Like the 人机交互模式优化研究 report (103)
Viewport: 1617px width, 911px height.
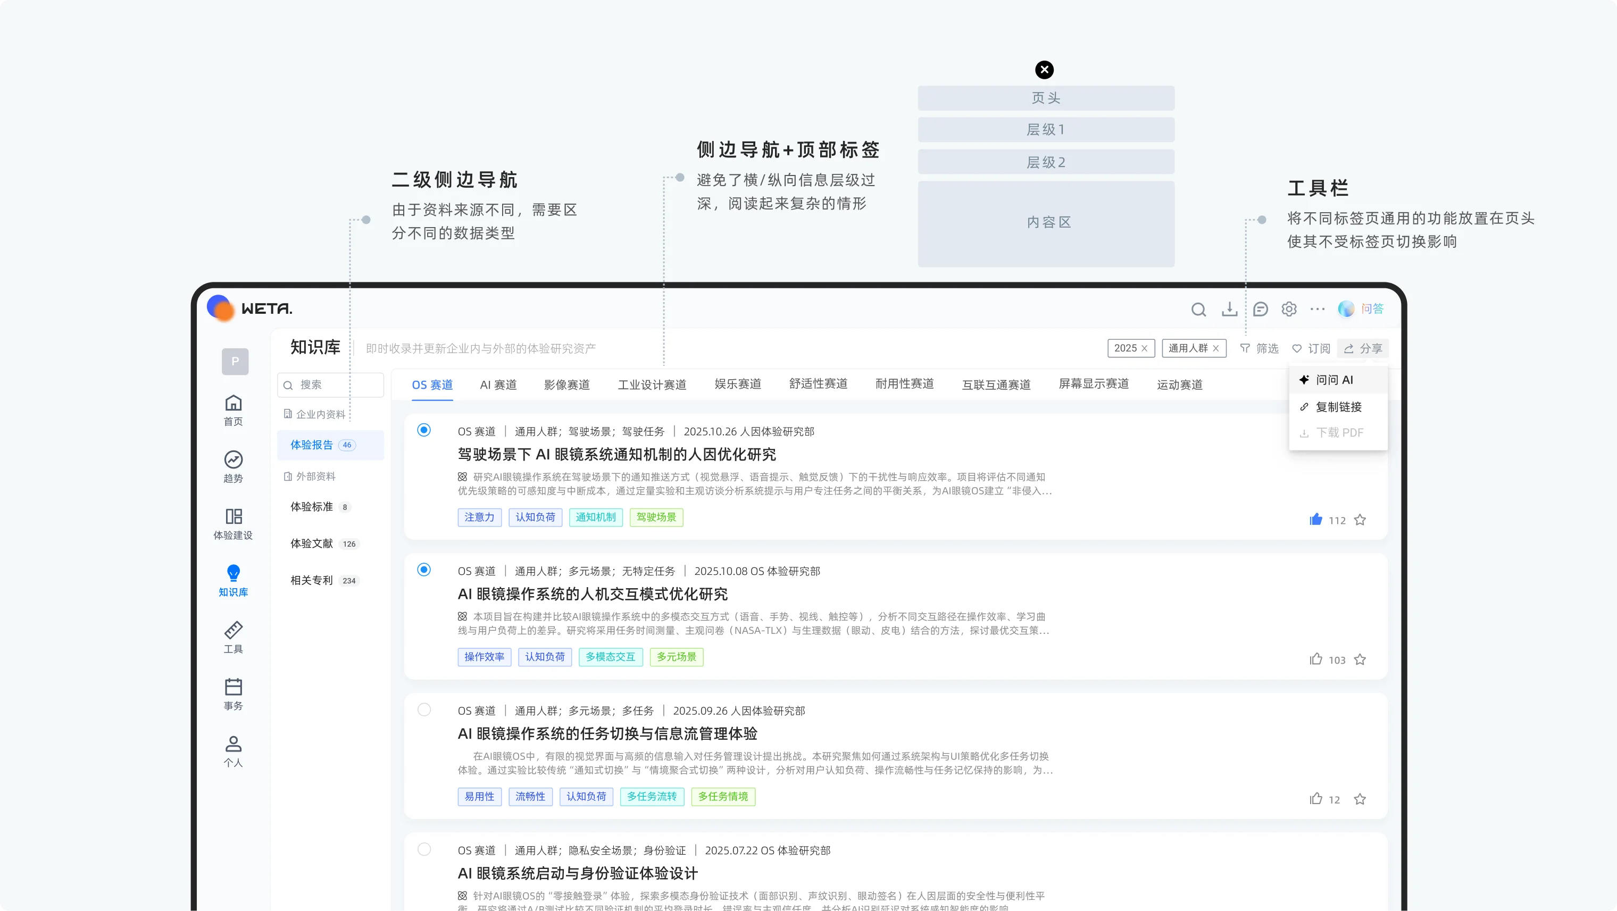(1316, 659)
